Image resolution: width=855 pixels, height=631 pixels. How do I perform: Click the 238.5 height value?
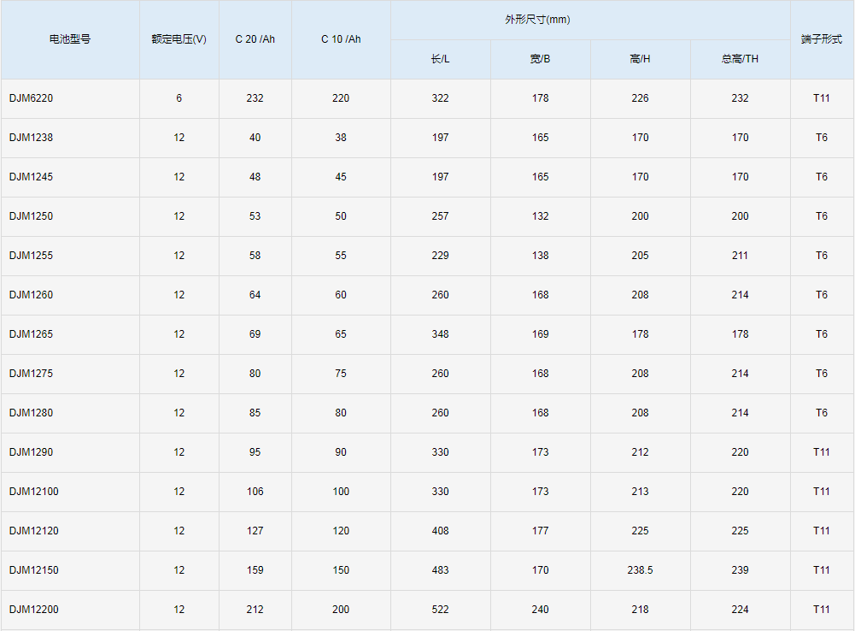tap(640, 570)
